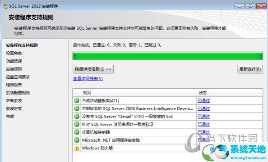
Task: Collapse details with 隐藏详细信息(S) button
Action: 93,69
